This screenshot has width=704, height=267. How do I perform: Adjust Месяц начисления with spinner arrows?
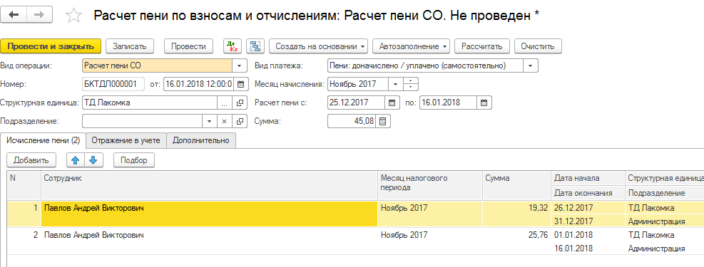pos(411,84)
